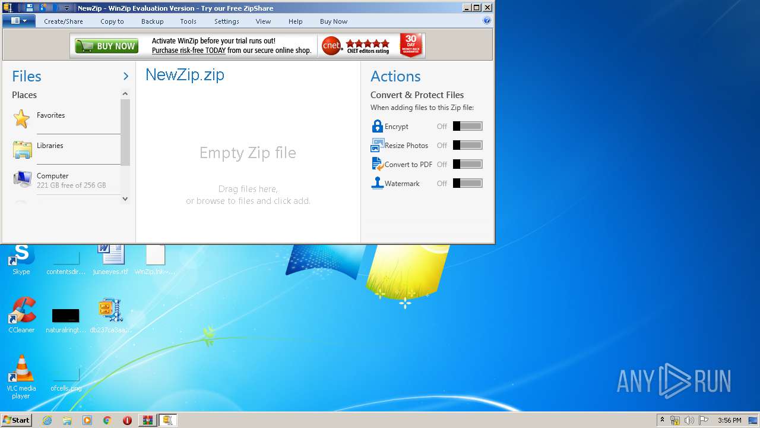Image resolution: width=760 pixels, height=428 pixels.
Task: Click the Watermark stamp icon
Action: pos(377,183)
